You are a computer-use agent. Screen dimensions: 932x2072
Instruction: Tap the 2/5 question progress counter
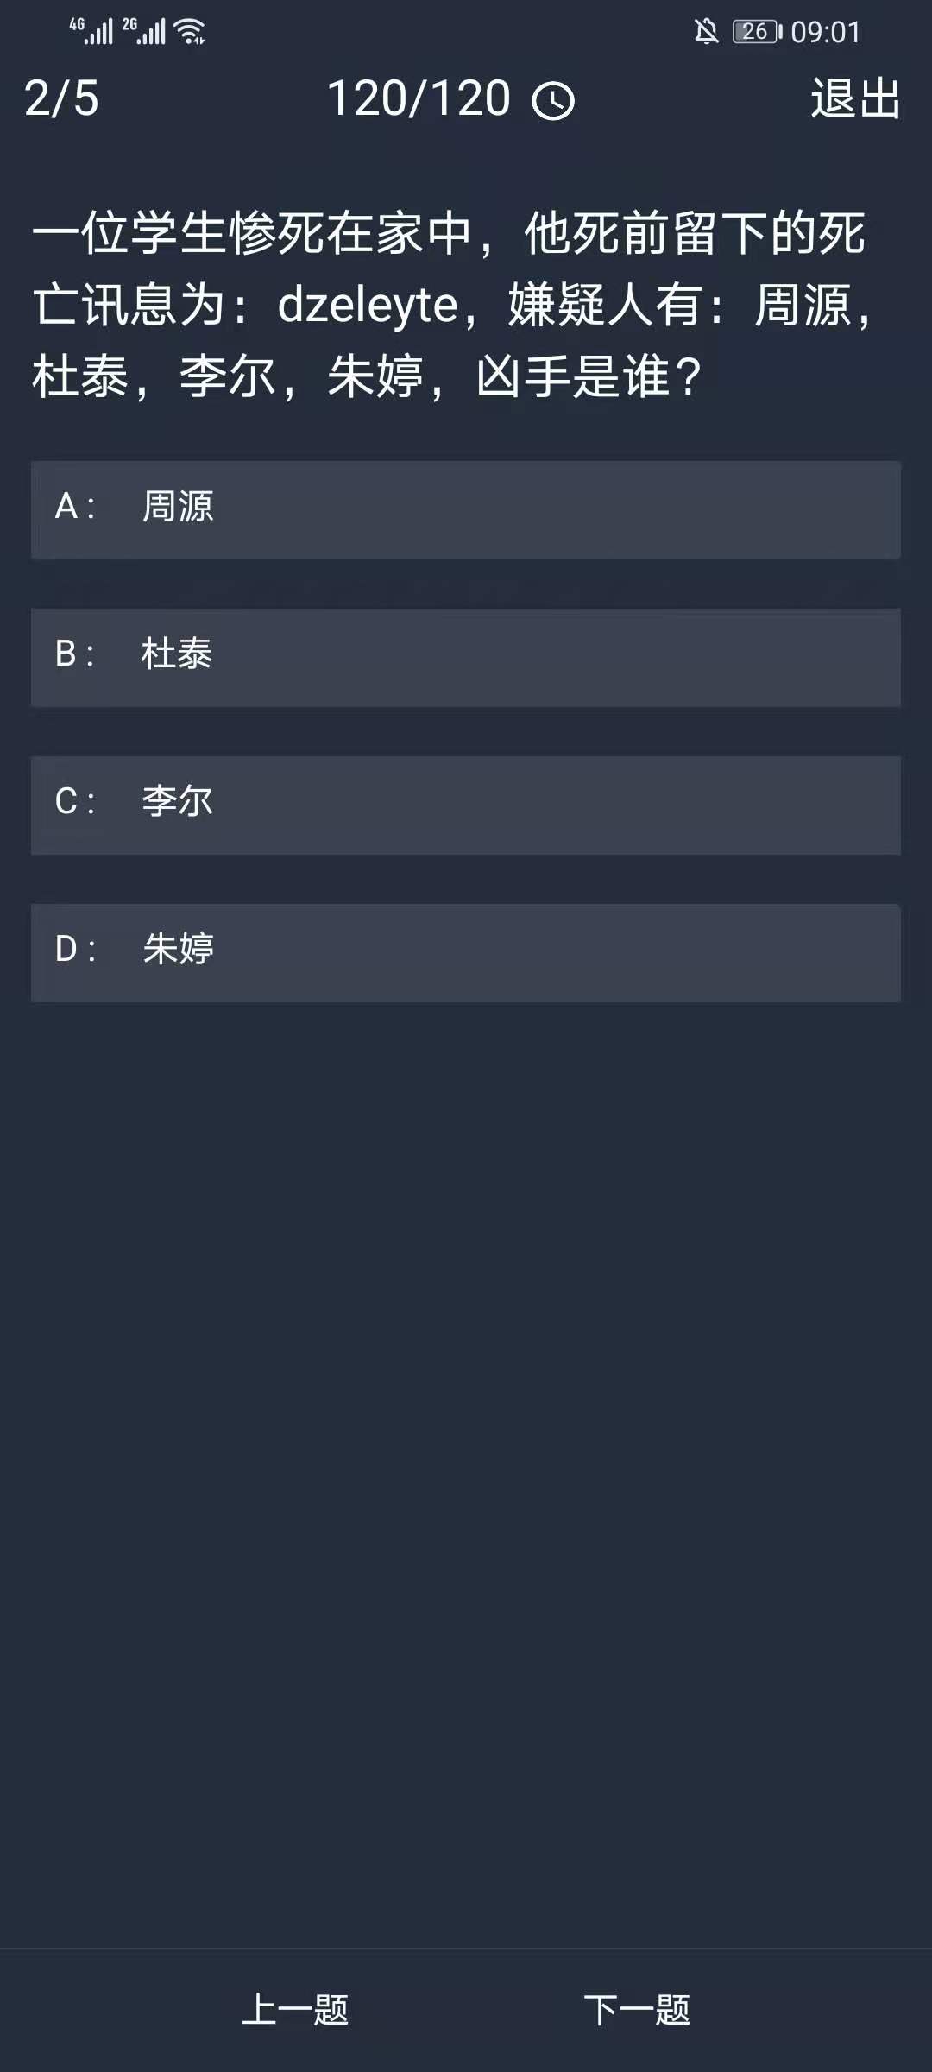61,98
